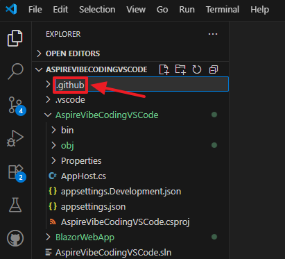Select the bin folder name

pos(67,131)
